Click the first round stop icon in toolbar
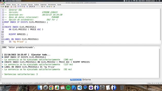Screen dimensions: 162x91 tap(42, 7)
